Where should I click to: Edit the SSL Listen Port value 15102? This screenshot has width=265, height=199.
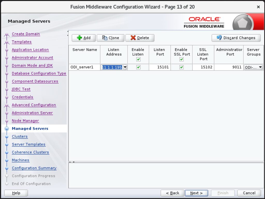(203, 67)
